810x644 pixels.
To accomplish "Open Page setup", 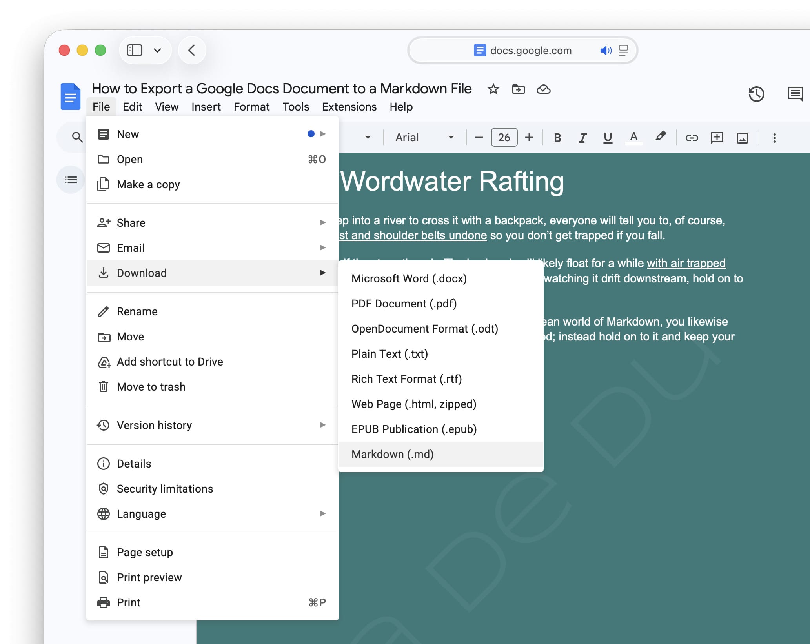I will pyautogui.click(x=212, y=552).
